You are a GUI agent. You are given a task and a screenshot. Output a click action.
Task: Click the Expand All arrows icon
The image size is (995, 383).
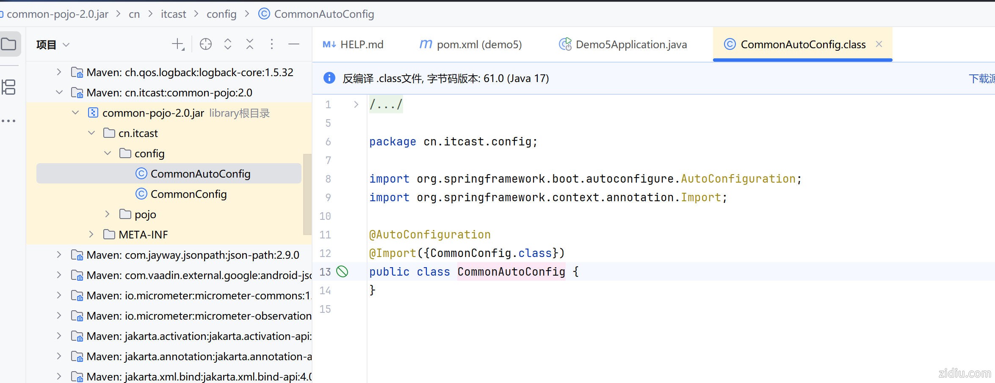(x=228, y=44)
